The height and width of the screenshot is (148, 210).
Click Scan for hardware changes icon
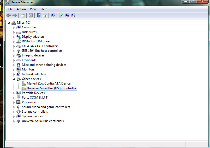click(x=53, y=16)
